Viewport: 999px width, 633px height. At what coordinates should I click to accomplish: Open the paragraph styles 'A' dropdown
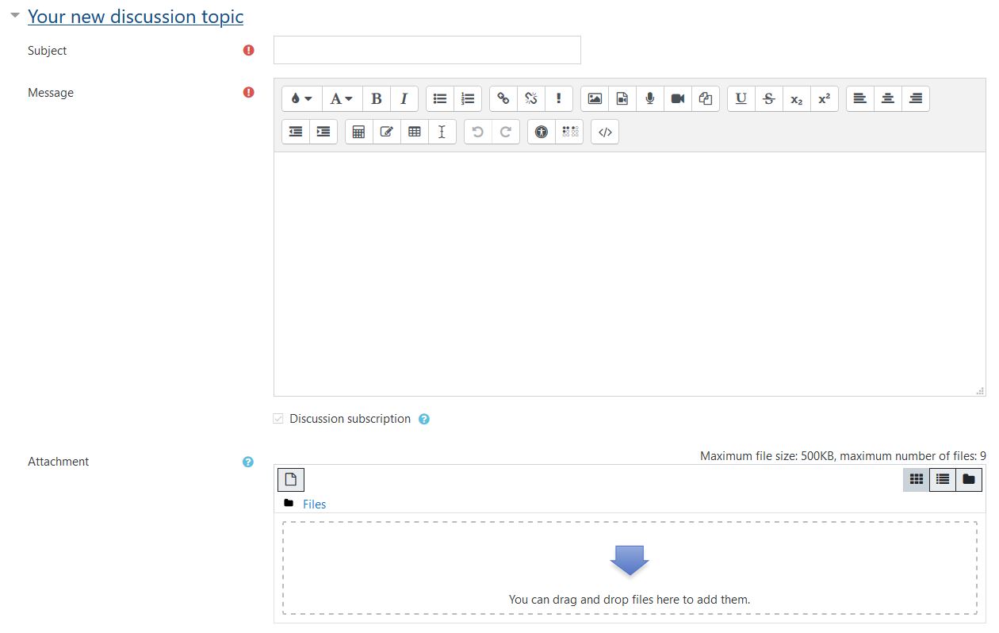coord(343,98)
